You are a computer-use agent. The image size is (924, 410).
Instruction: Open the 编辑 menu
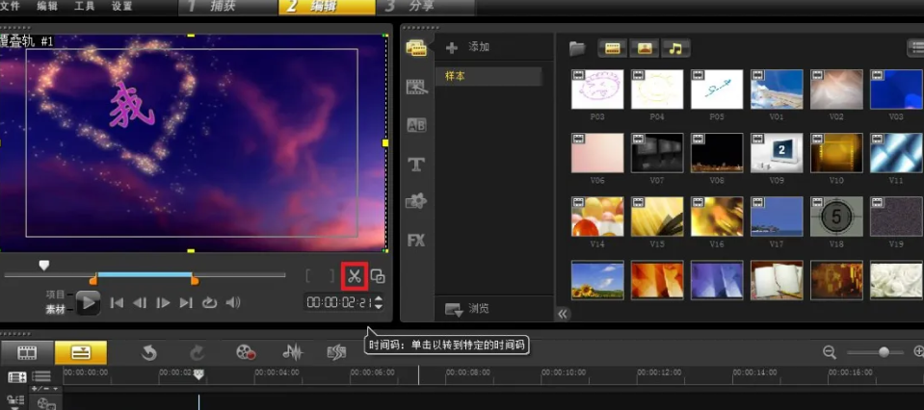click(x=47, y=7)
